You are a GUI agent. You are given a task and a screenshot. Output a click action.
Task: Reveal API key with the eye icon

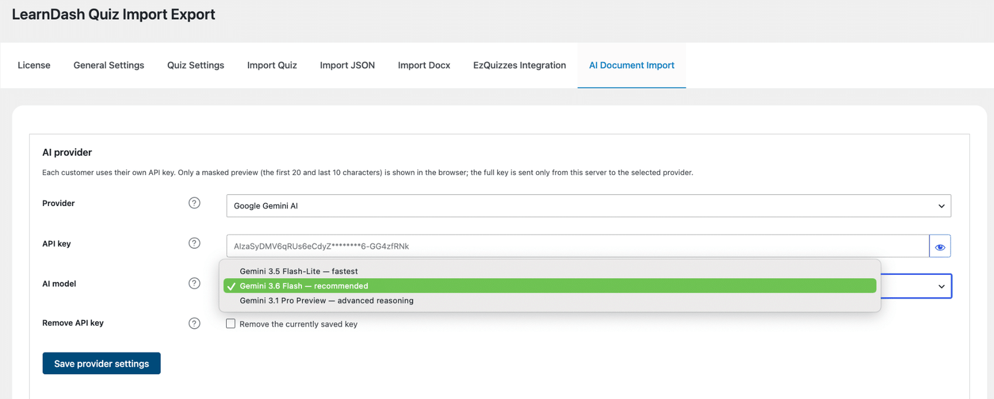[x=940, y=246]
